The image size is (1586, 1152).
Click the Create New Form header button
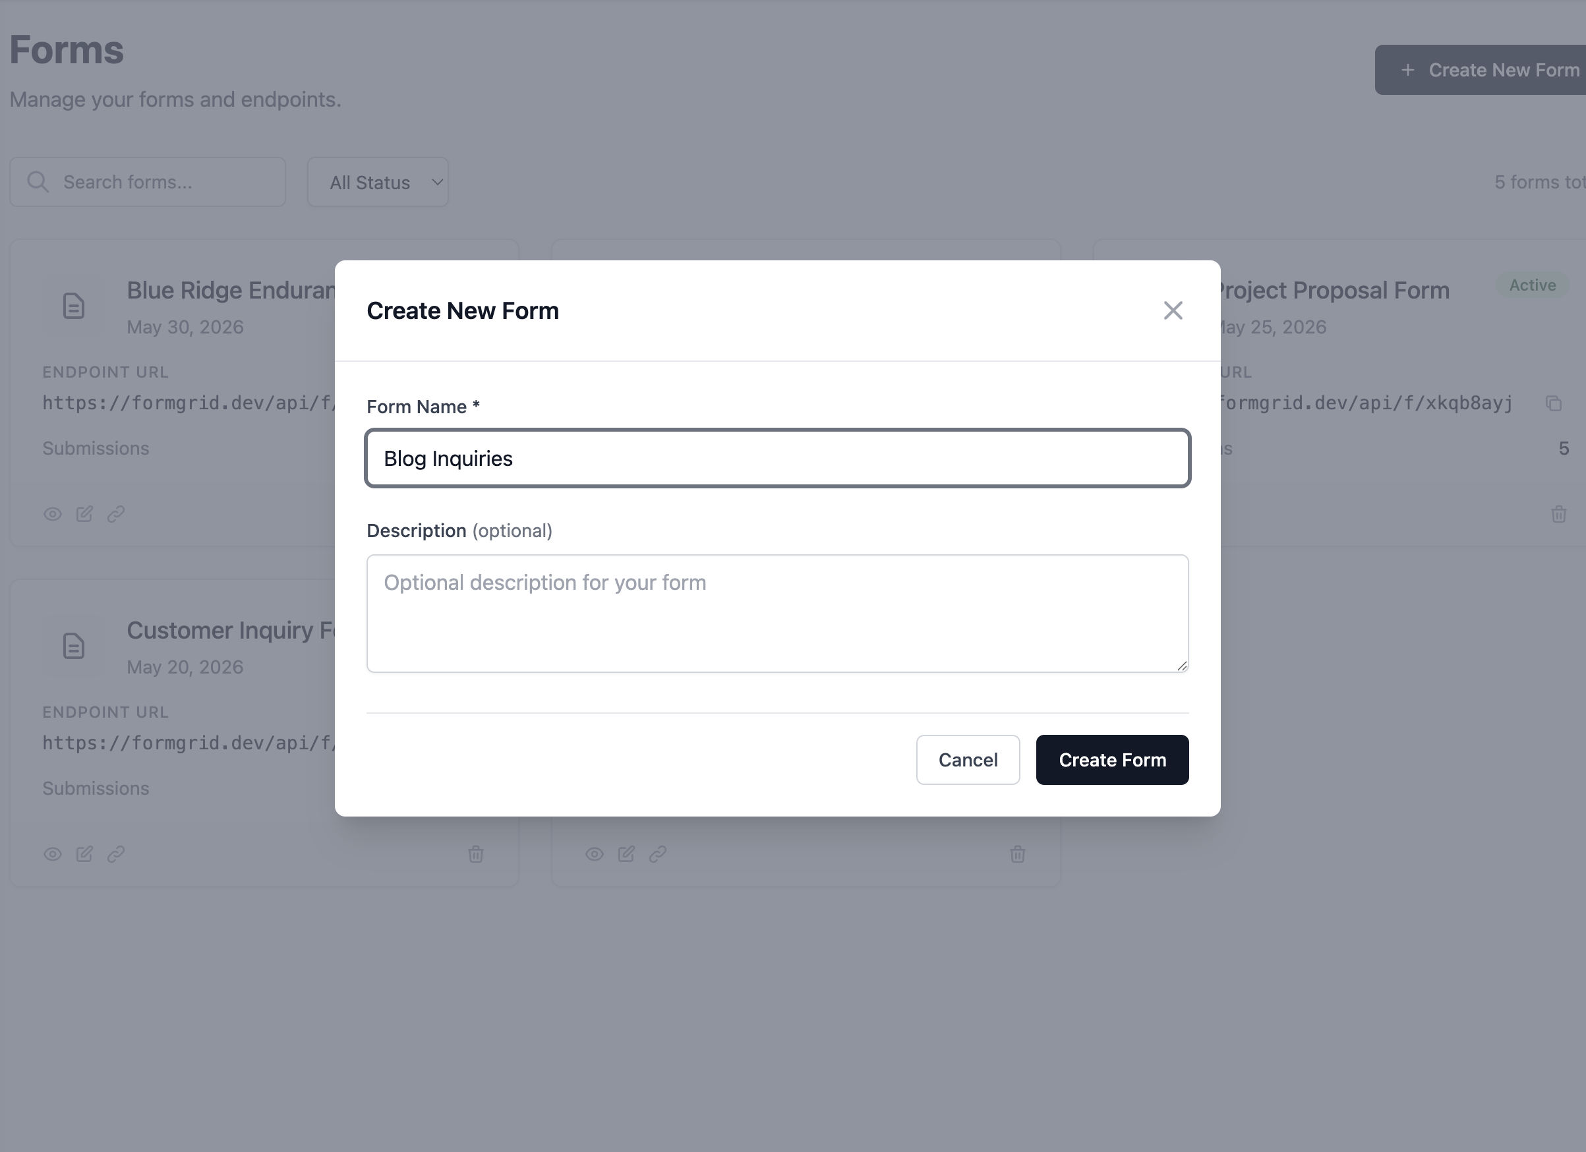point(1481,70)
